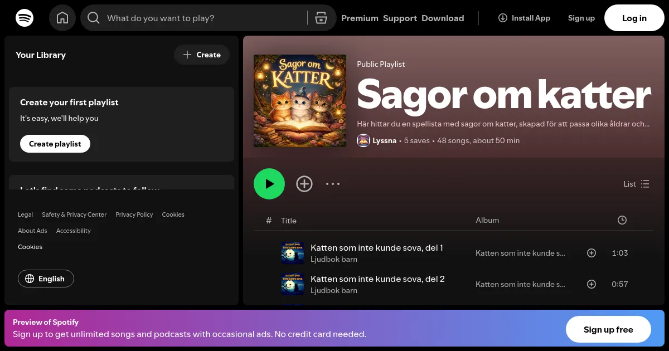Open Browse via the icon beside search
669x351 pixels.
click(321, 18)
